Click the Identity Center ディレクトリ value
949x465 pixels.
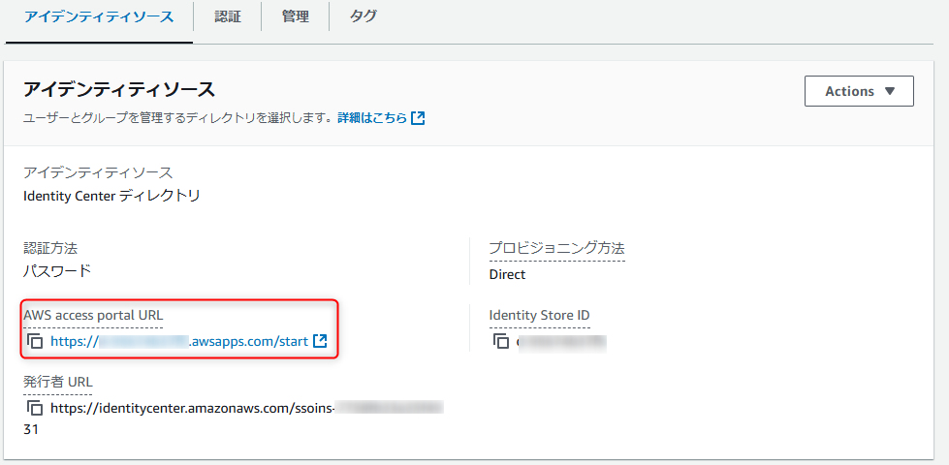click(111, 196)
